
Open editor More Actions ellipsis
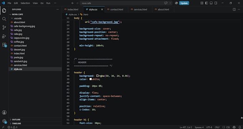239,9
